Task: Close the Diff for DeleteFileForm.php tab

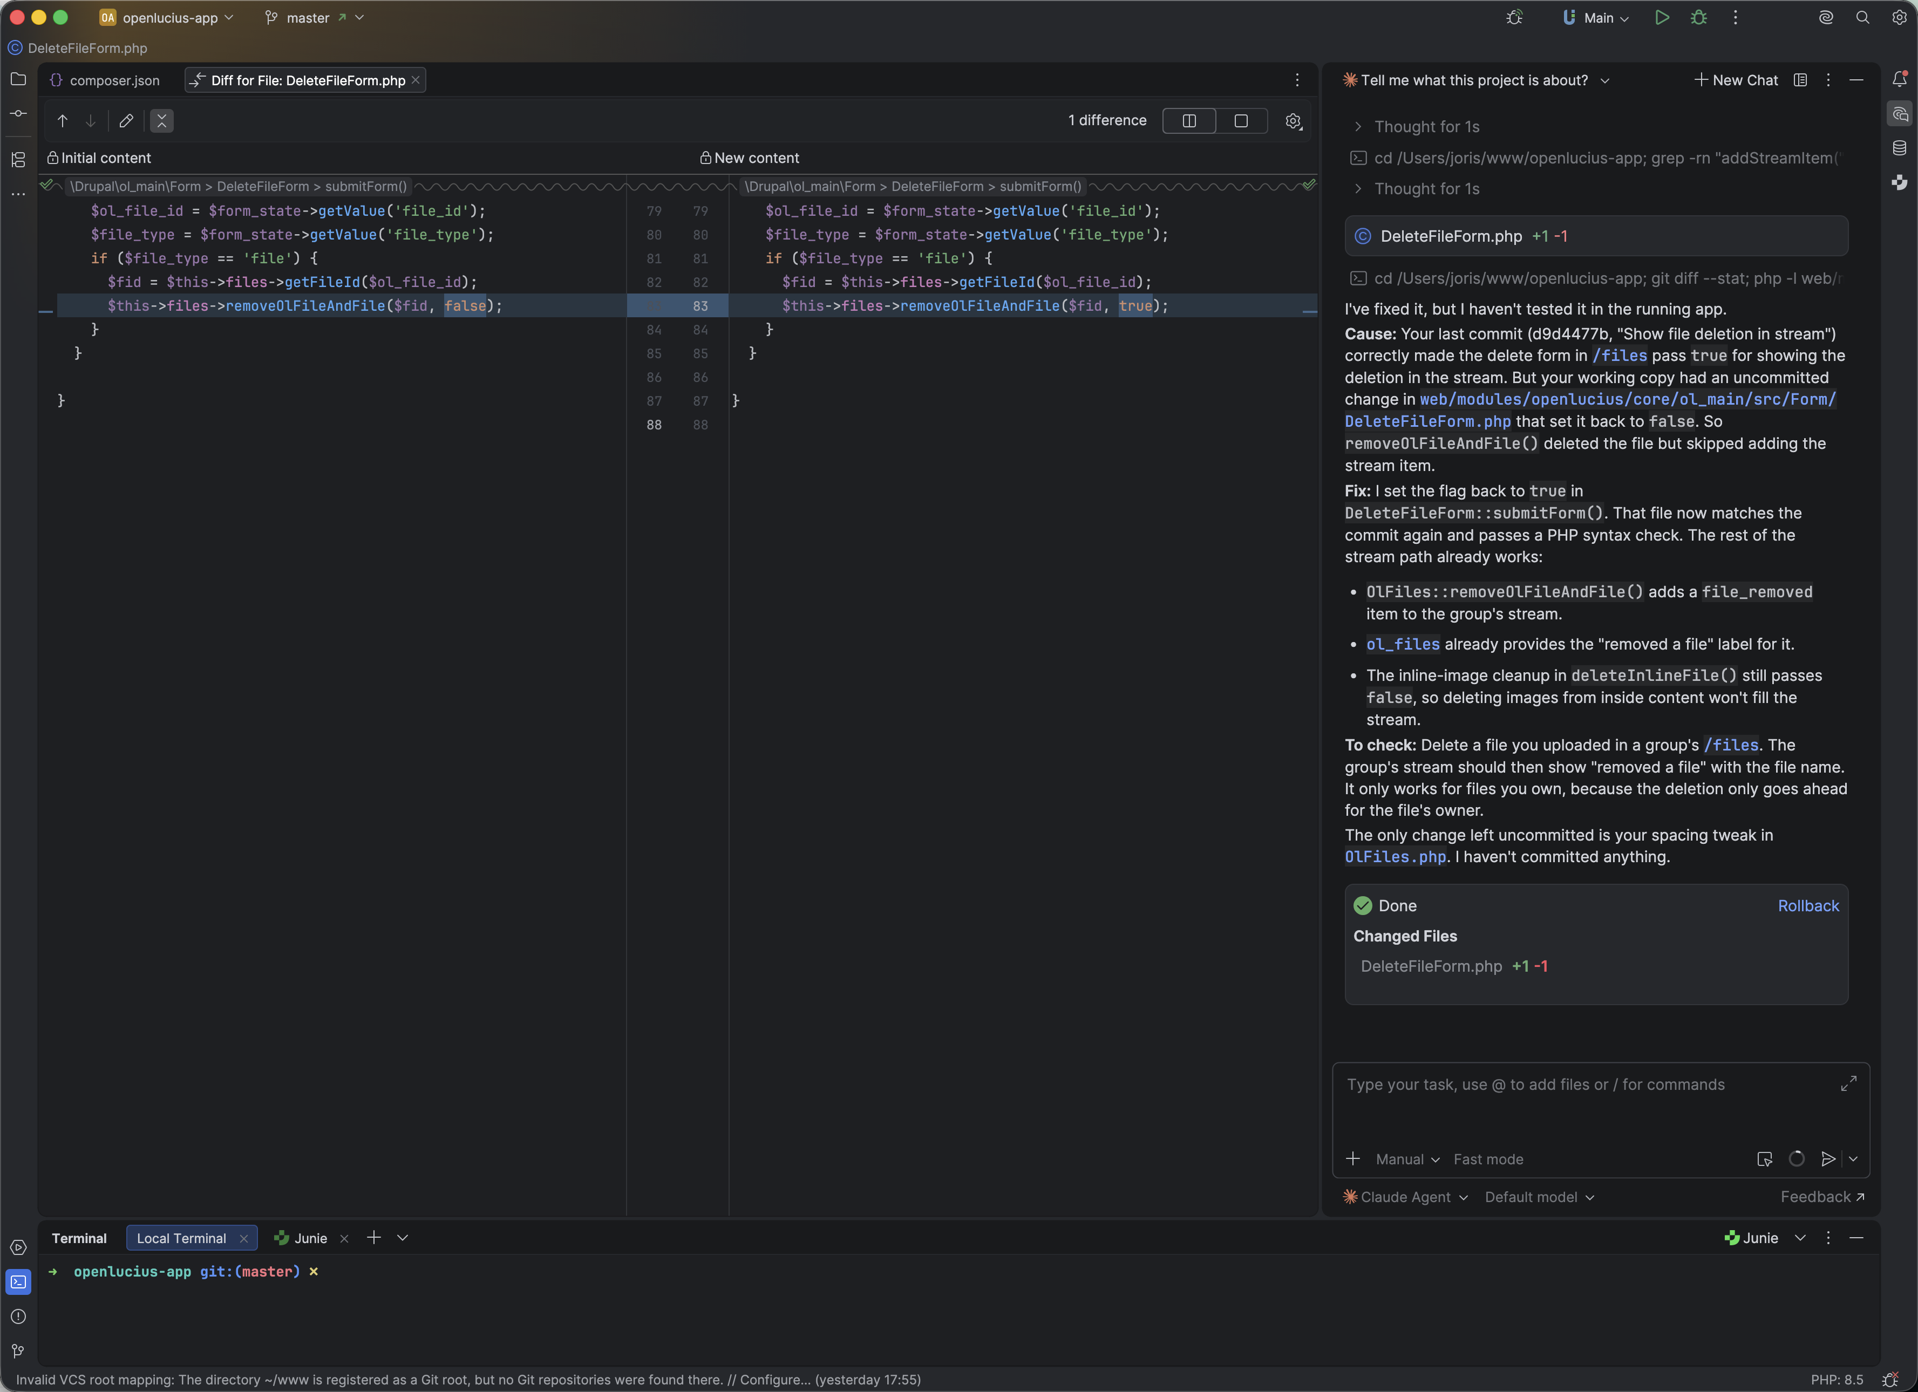Action: click(416, 80)
